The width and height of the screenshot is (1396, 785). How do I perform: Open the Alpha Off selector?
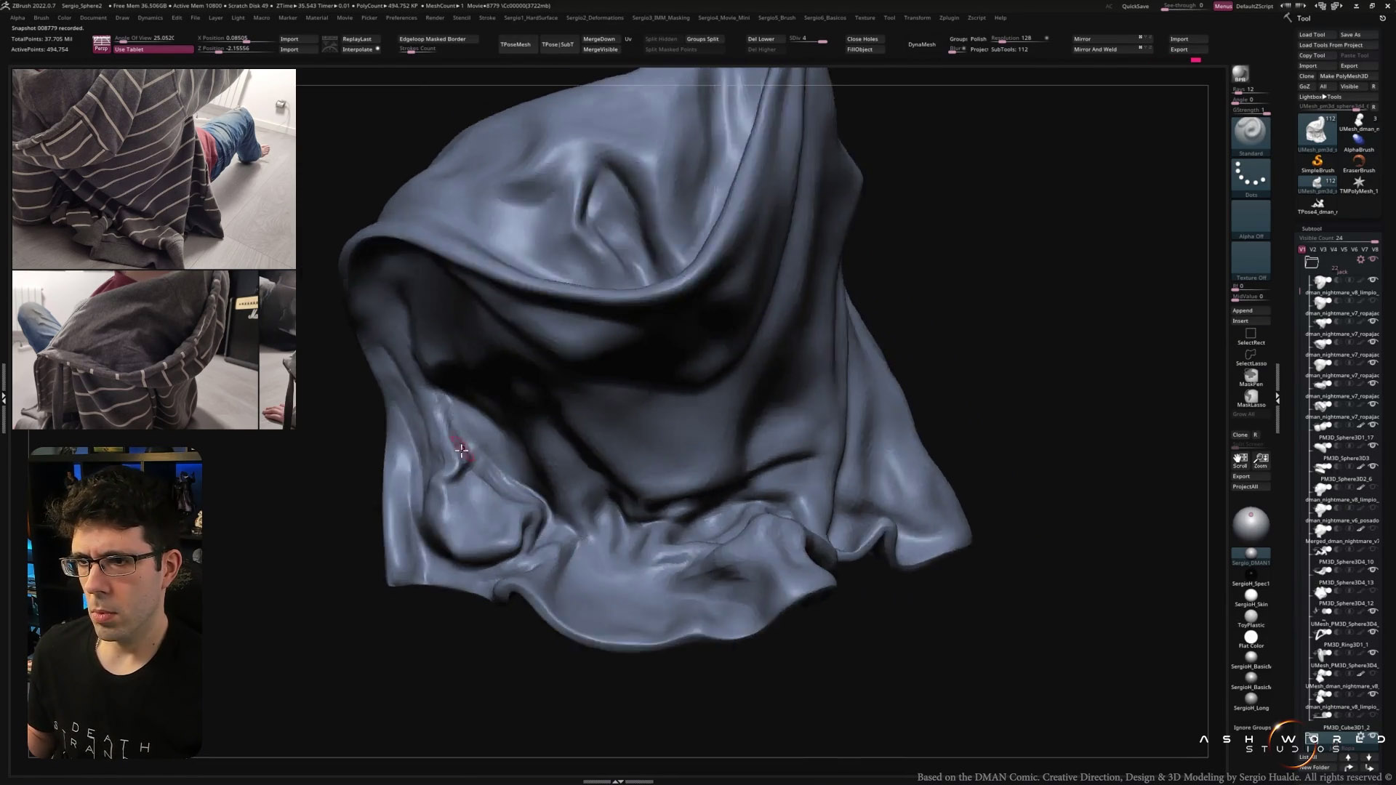click(x=1251, y=218)
